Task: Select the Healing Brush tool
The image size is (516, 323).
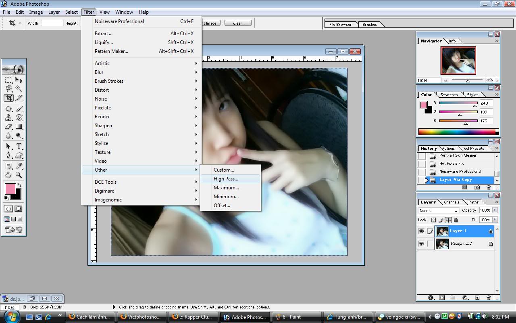Action: pos(8,109)
